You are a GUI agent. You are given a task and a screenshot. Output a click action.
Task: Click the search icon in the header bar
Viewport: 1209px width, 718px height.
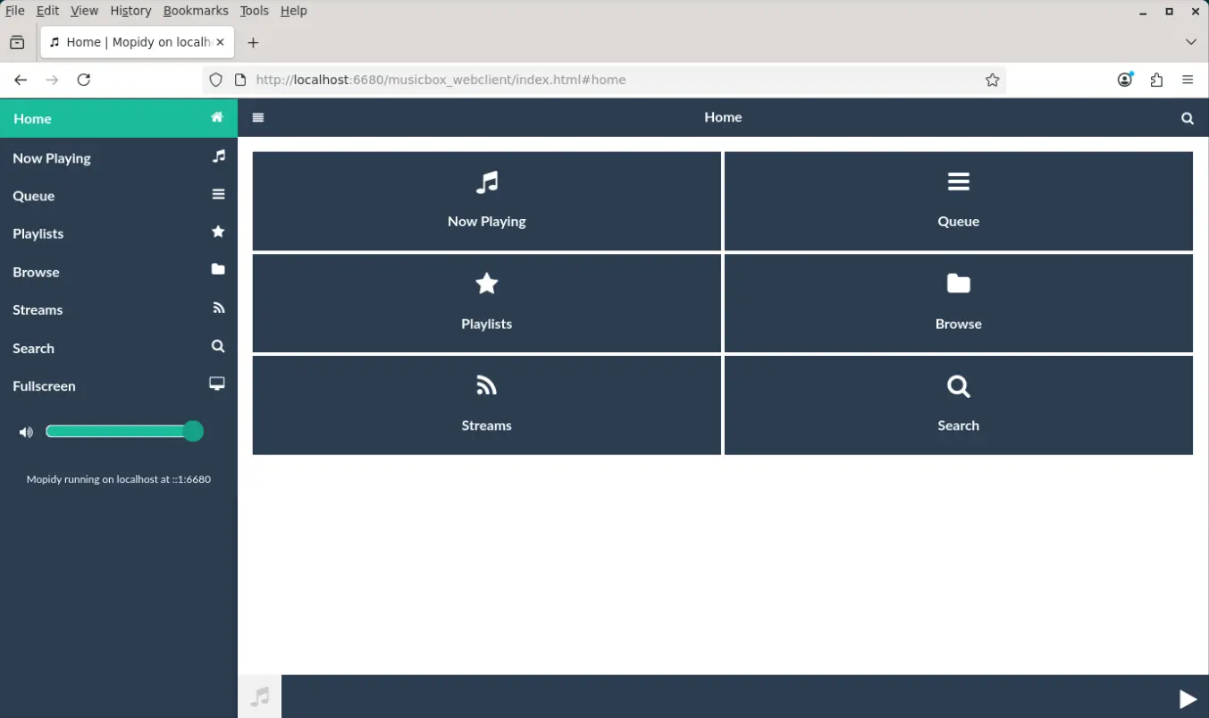pos(1187,118)
